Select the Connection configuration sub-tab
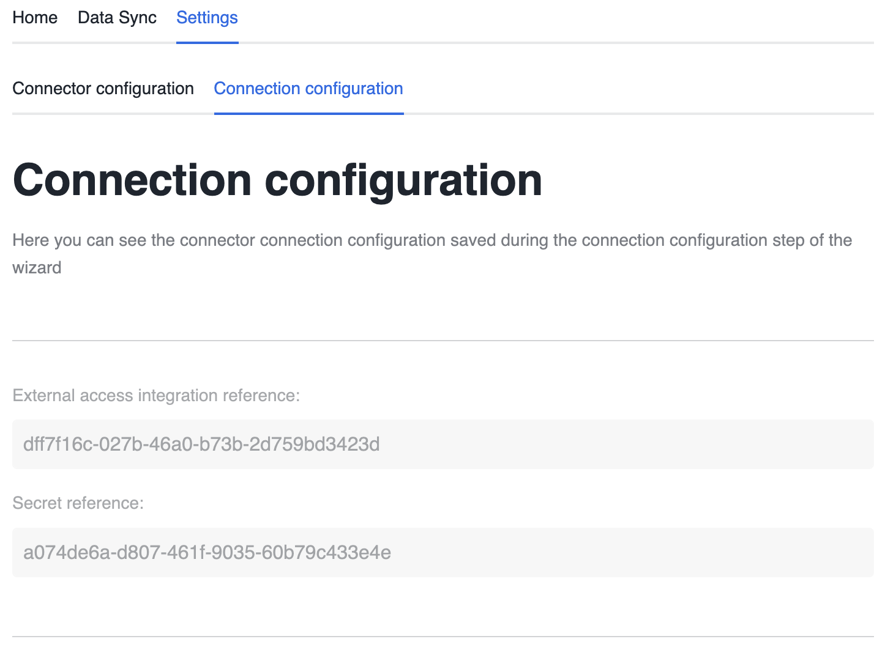The width and height of the screenshot is (885, 647). (x=308, y=89)
